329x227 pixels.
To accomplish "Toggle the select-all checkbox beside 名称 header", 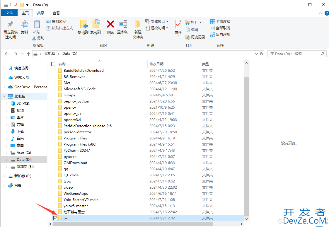I will point(53,64).
